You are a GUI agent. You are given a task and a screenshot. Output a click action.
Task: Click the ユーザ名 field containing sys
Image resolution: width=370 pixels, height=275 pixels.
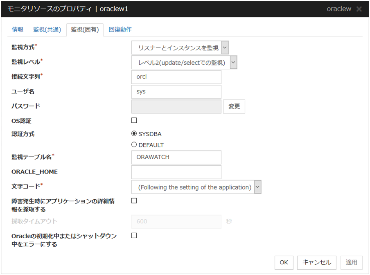click(x=176, y=92)
